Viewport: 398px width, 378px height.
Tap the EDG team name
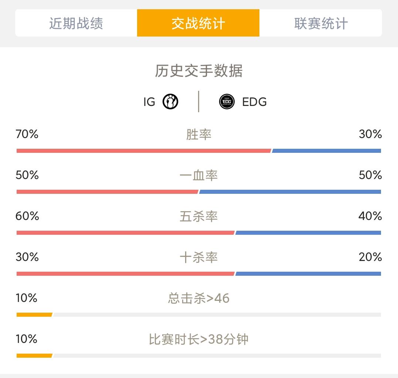[x=254, y=102]
